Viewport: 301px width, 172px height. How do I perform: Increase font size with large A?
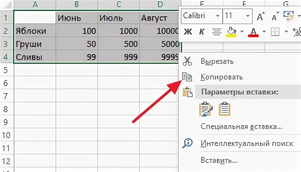(261, 17)
